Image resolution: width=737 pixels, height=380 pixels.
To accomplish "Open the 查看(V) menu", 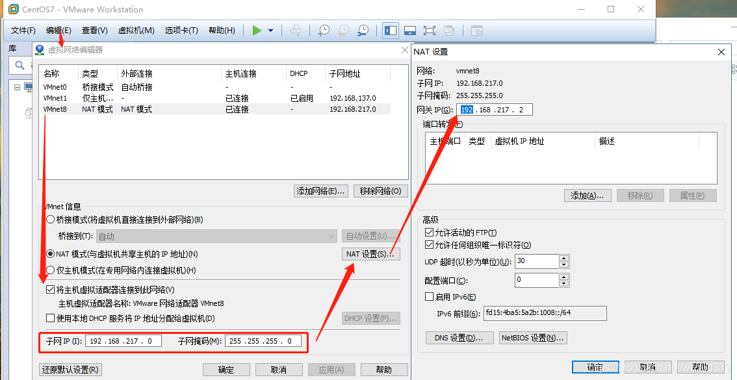I will pos(94,31).
